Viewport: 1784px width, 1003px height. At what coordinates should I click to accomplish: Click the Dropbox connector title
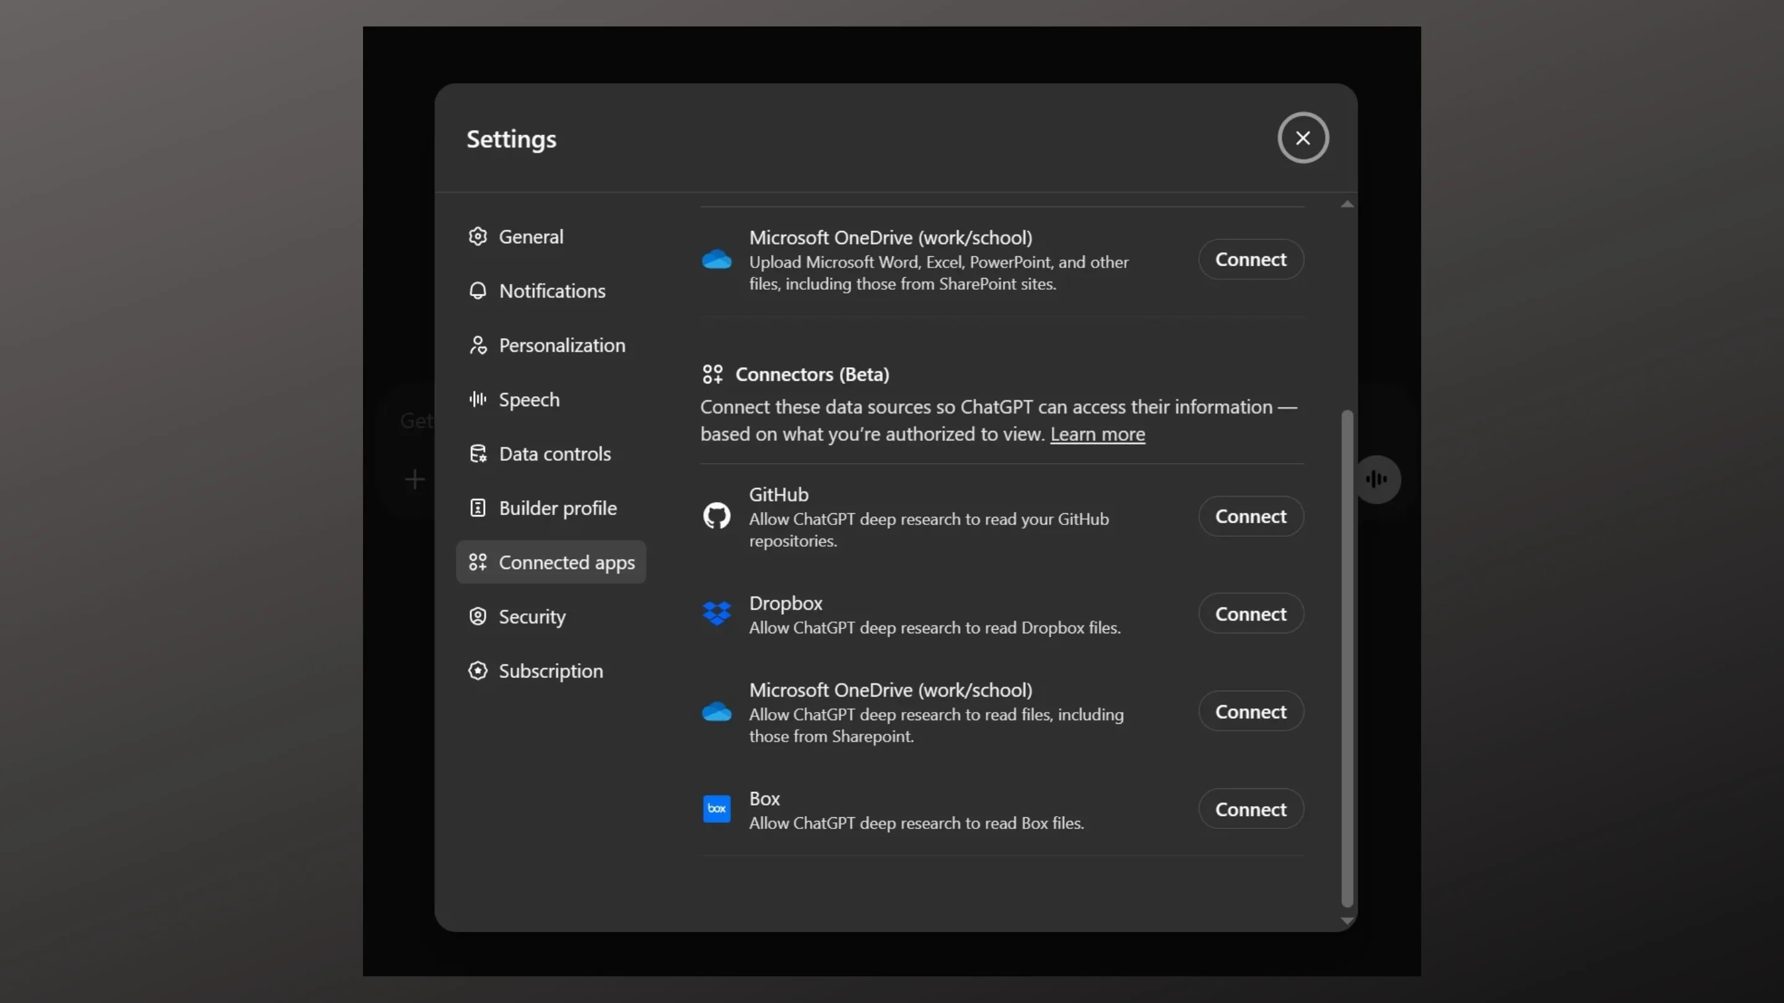[x=786, y=604]
